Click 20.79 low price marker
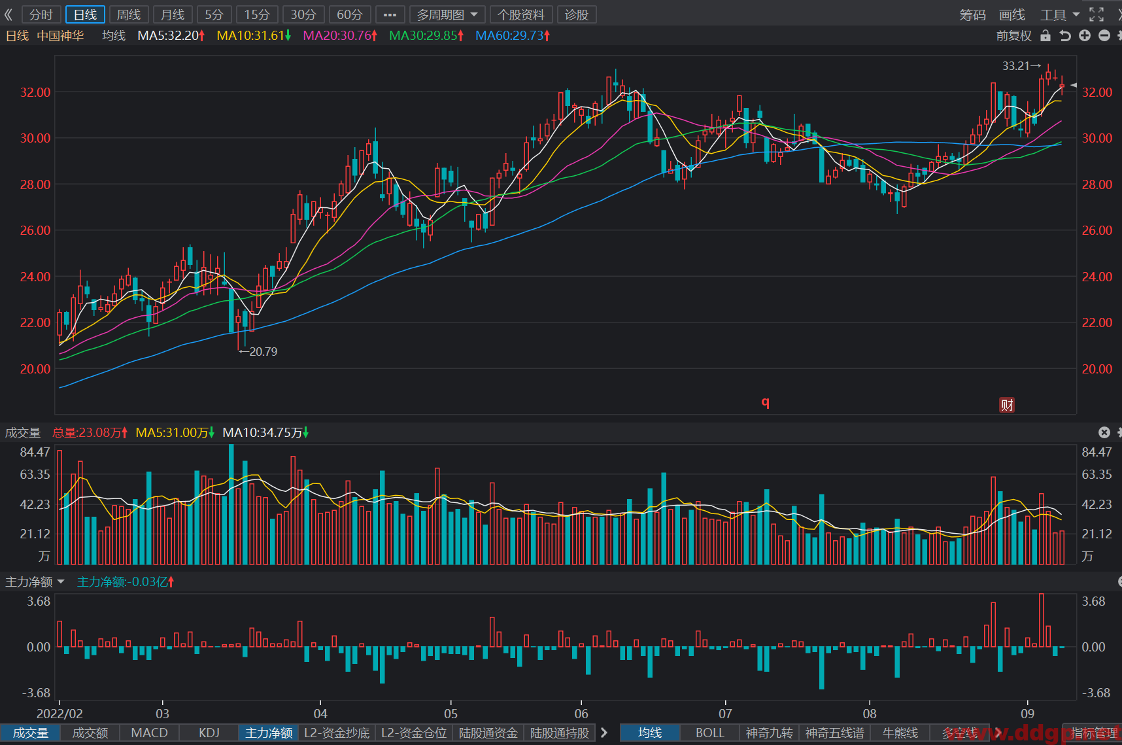This screenshot has width=1122, height=745. [258, 351]
